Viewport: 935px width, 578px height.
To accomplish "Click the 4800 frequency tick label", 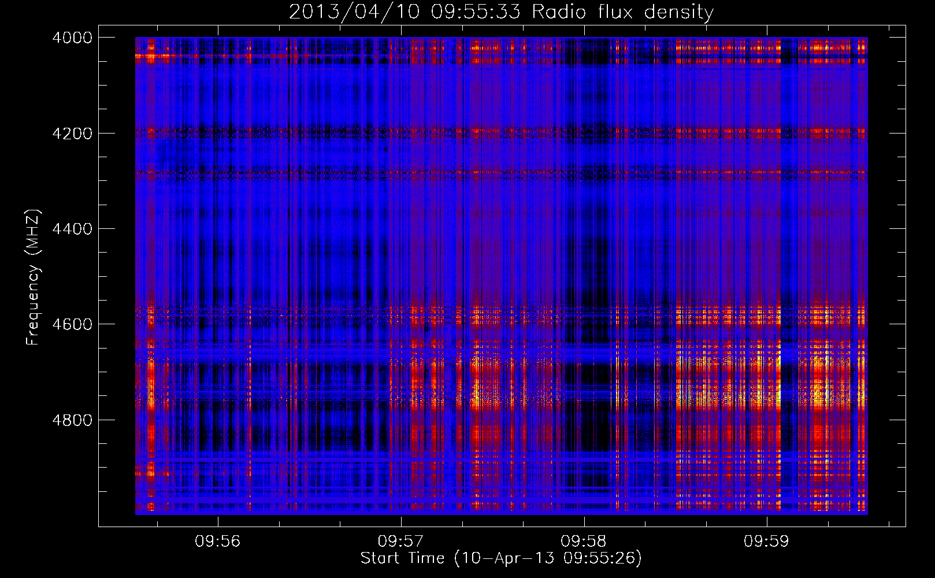I will [x=72, y=420].
